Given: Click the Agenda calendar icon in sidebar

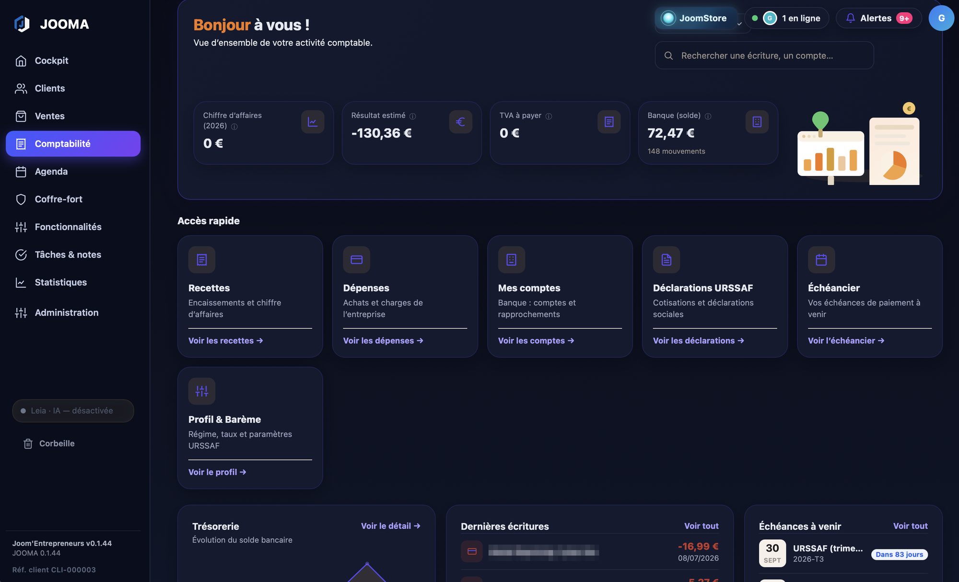Looking at the screenshot, I should (x=21, y=172).
